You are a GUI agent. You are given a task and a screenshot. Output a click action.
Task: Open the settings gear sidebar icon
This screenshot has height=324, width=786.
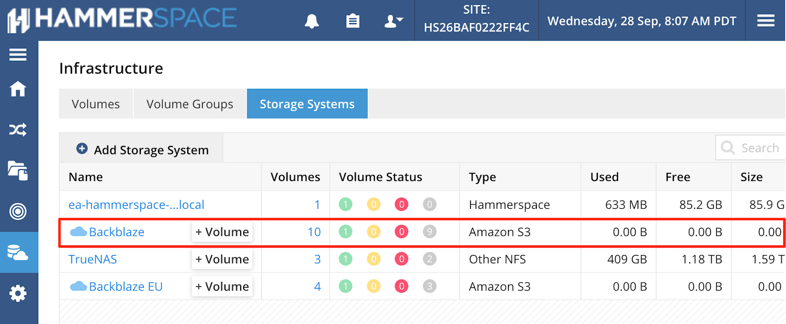click(18, 294)
